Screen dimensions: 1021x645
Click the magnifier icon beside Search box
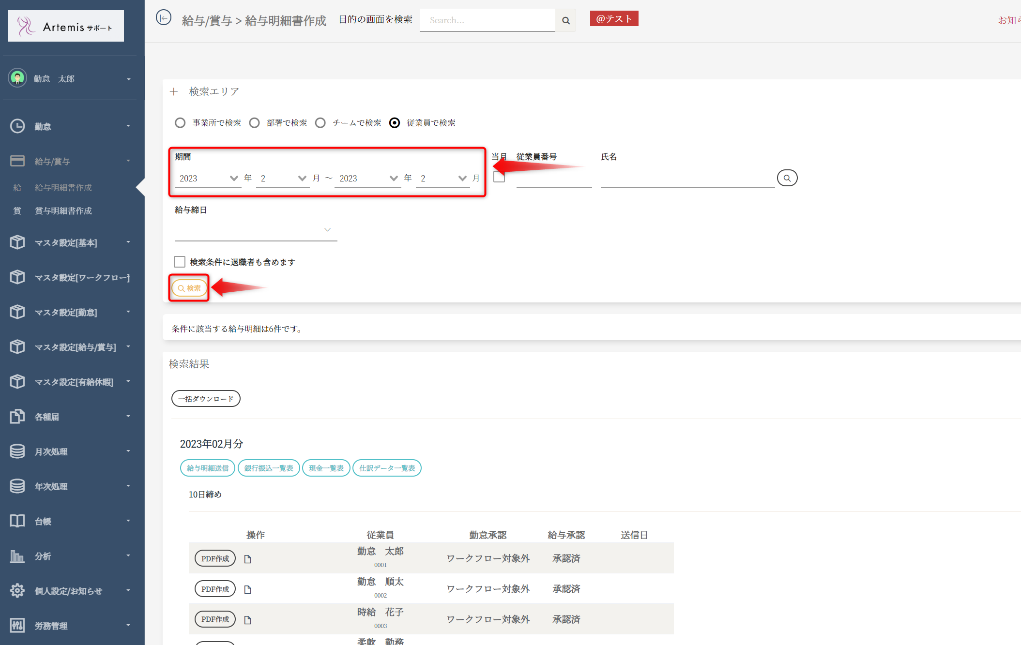click(x=565, y=20)
